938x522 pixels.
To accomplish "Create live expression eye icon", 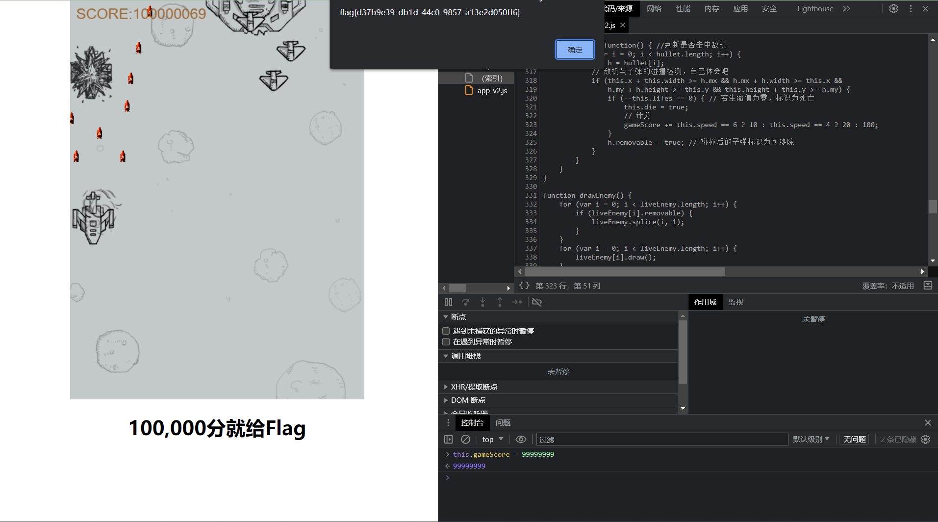I will coord(521,440).
